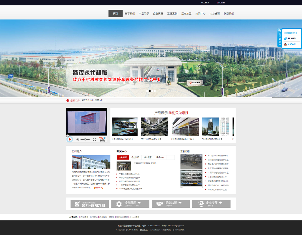Click the gear icon on 设备展示
302x235 pixels.
point(119,204)
